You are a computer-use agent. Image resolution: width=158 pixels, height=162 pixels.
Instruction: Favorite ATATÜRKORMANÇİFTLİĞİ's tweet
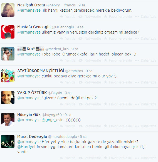[x=118, y=82]
